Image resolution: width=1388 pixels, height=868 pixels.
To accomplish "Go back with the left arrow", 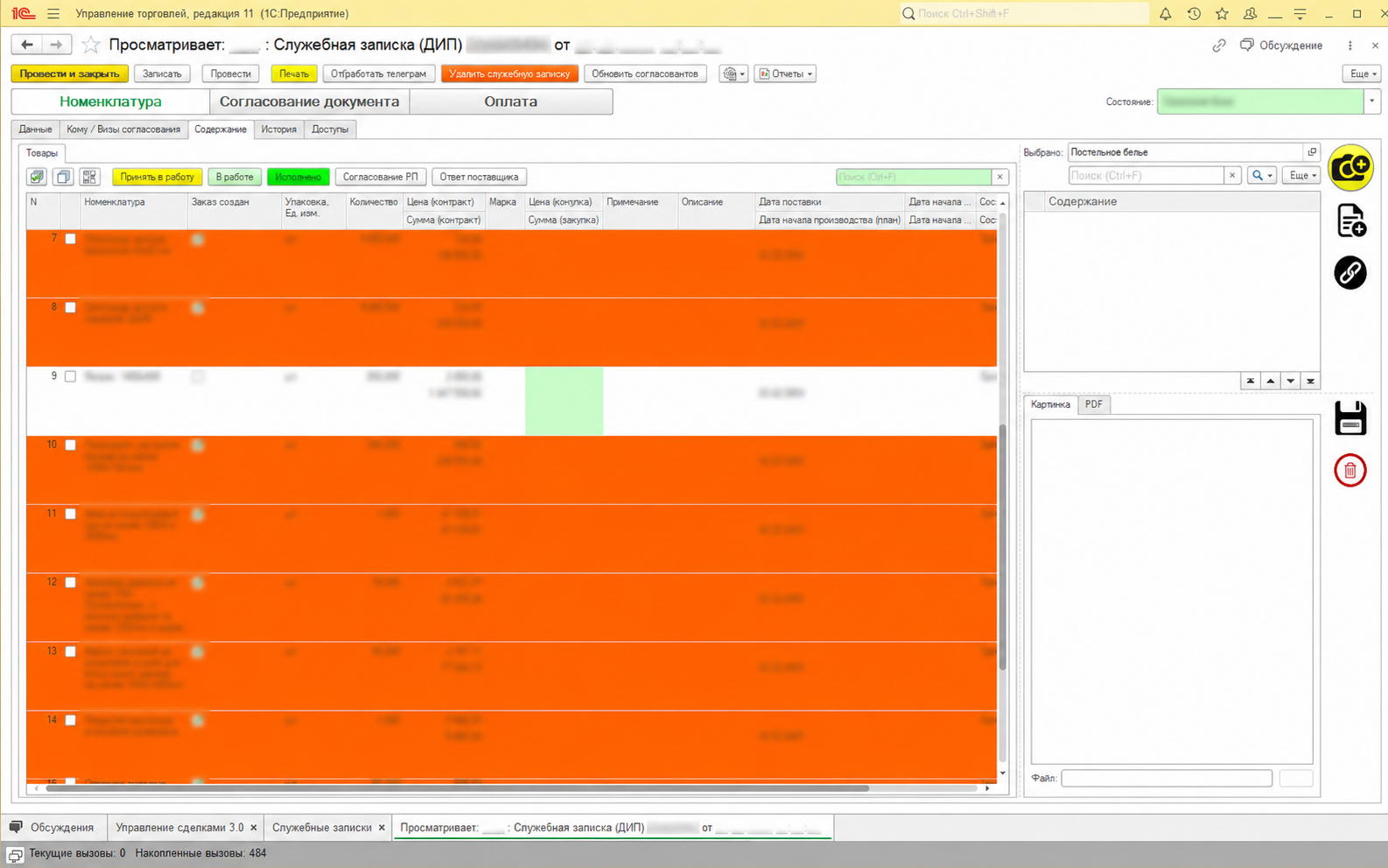I will click(x=27, y=45).
